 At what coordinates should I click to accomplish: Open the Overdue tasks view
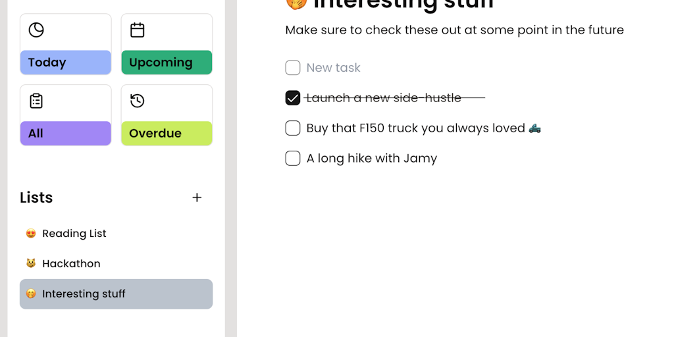[167, 133]
